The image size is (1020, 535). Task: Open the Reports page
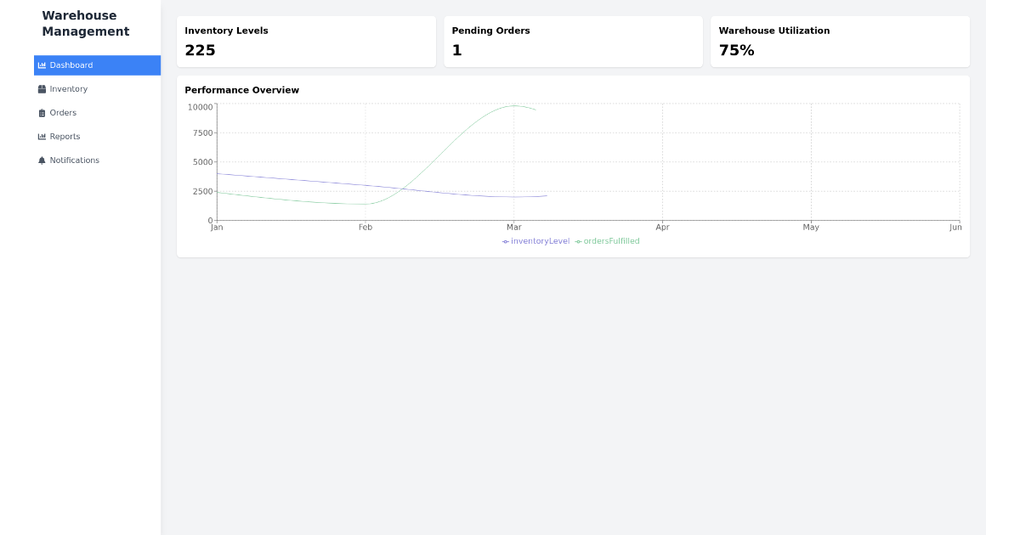pos(65,136)
